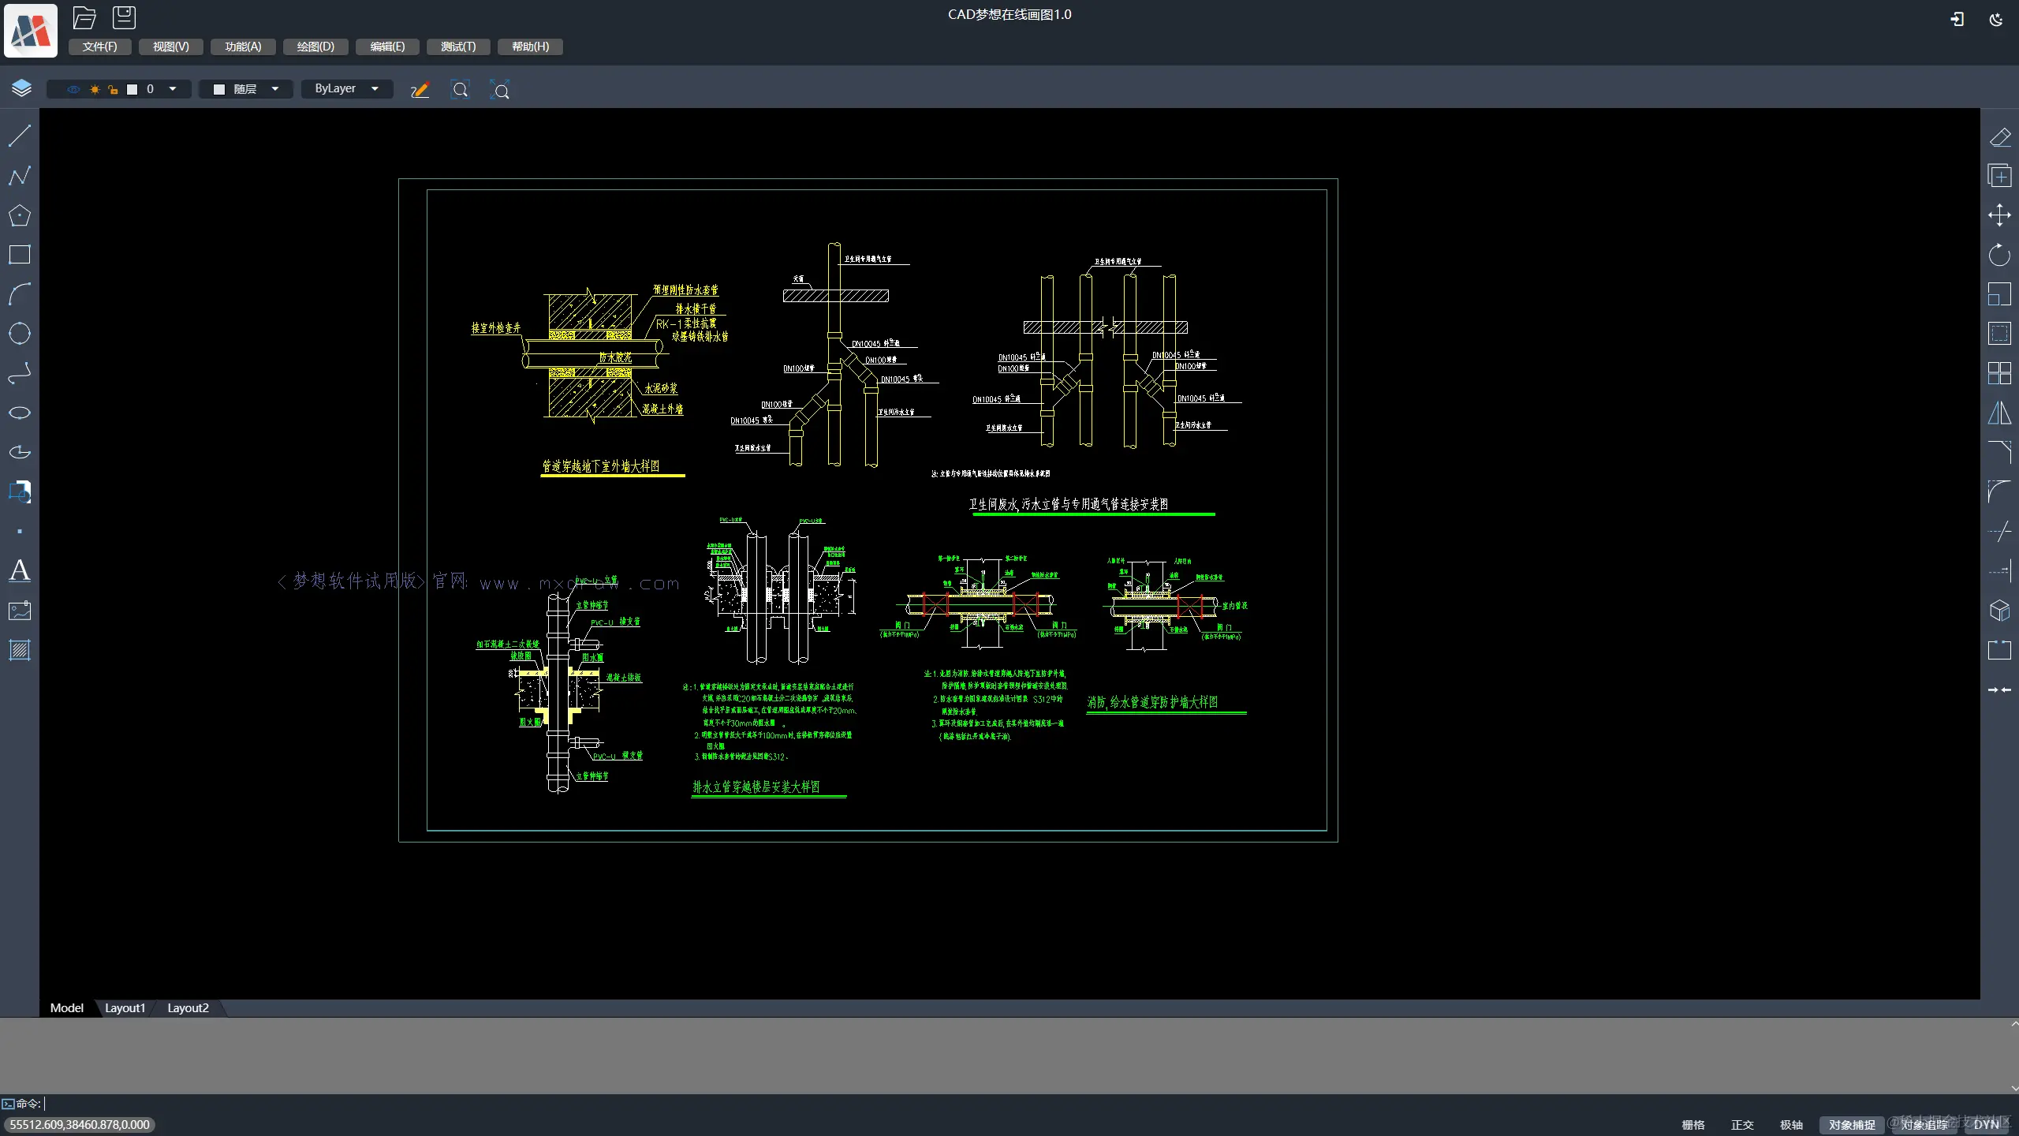Open the 绘图(D) menu
The width and height of the screenshot is (2019, 1136).
pyautogui.click(x=315, y=47)
